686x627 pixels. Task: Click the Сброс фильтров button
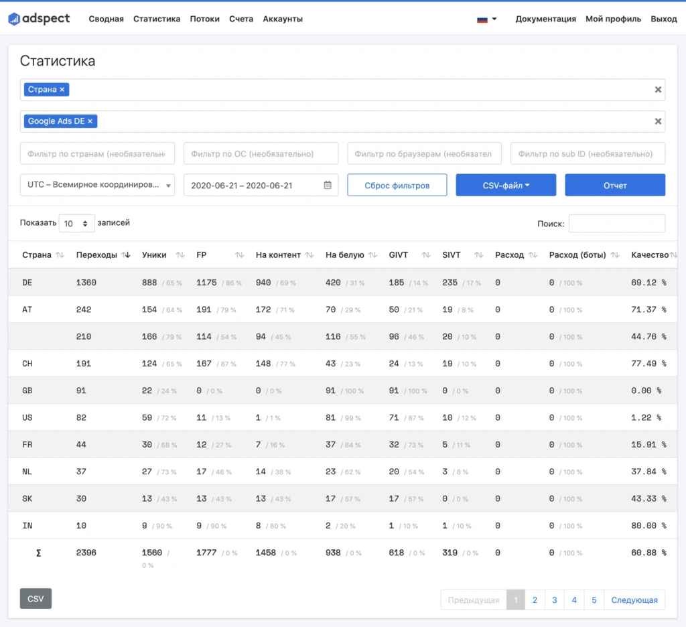[397, 185]
